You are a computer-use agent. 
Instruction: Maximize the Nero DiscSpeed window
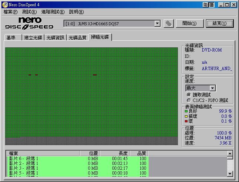tap(227, 5)
